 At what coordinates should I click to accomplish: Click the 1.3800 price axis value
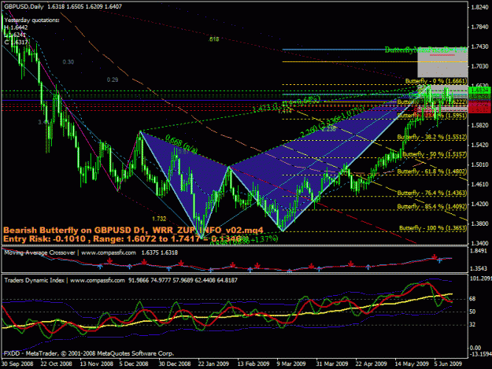click(x=479, y=223)
